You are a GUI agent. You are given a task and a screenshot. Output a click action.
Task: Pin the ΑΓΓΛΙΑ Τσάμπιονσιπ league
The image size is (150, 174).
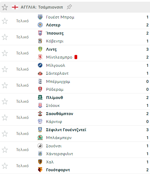tap(69, 7)
